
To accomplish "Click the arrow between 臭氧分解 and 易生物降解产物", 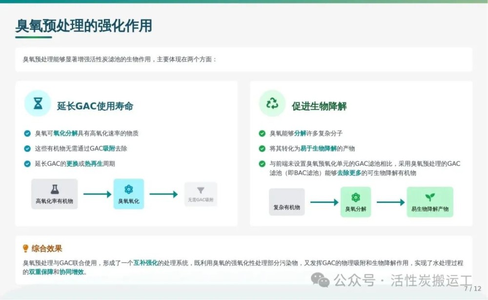I will coord(391,202).
